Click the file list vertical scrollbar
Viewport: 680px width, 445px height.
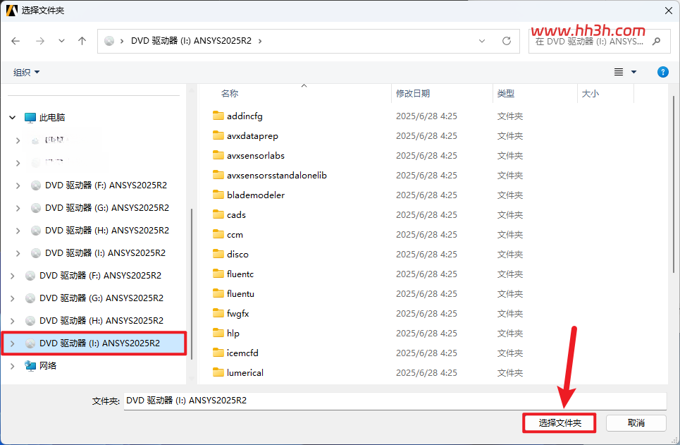tap(674, 185)
